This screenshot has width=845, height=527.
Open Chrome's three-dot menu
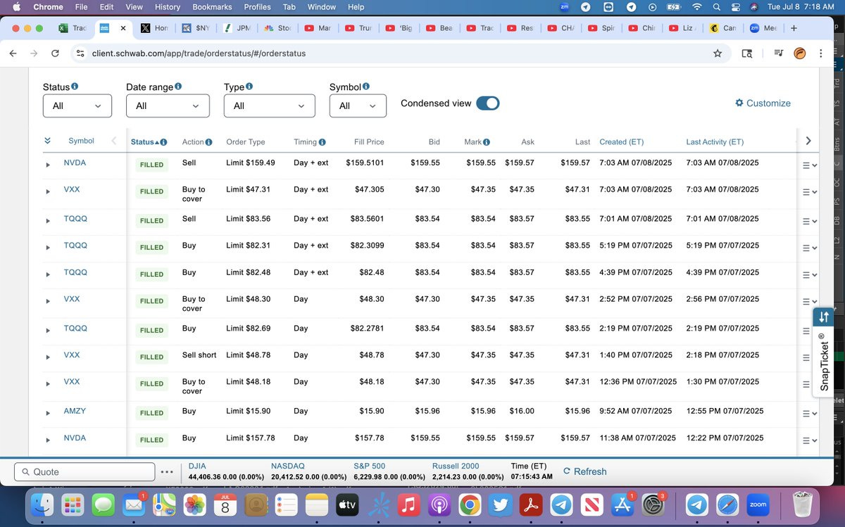[x=821, y=53]
